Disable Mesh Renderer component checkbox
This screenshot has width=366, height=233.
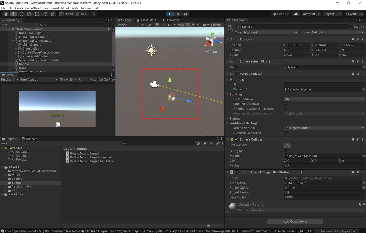pos(236,74)
